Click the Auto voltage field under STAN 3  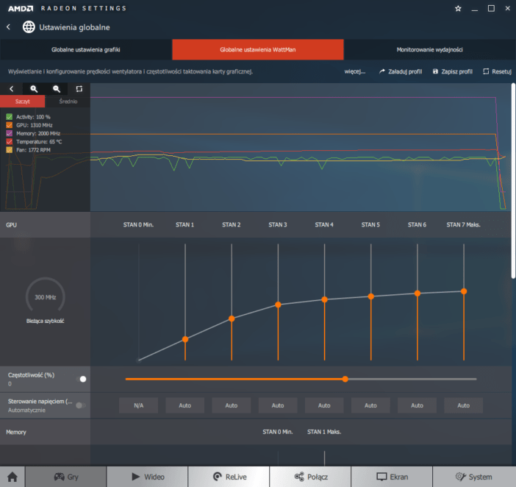point(278,405)
